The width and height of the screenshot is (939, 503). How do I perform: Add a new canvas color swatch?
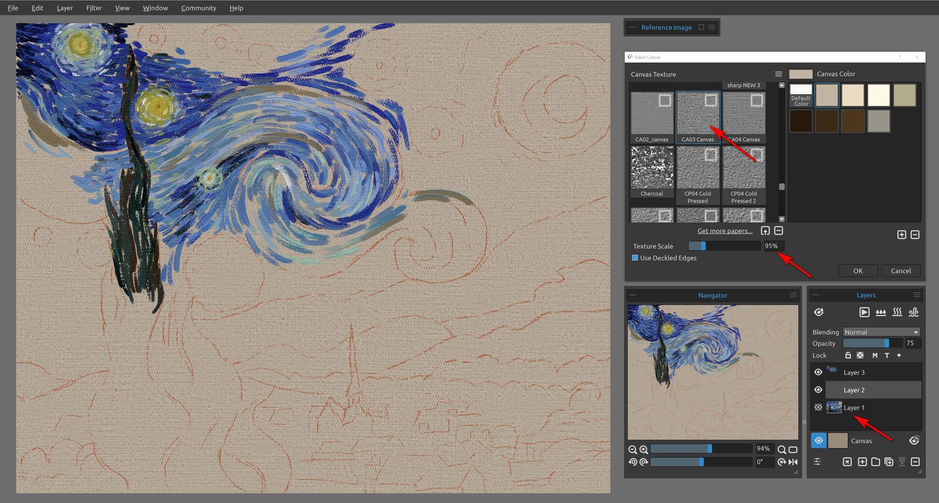point(902,235)
